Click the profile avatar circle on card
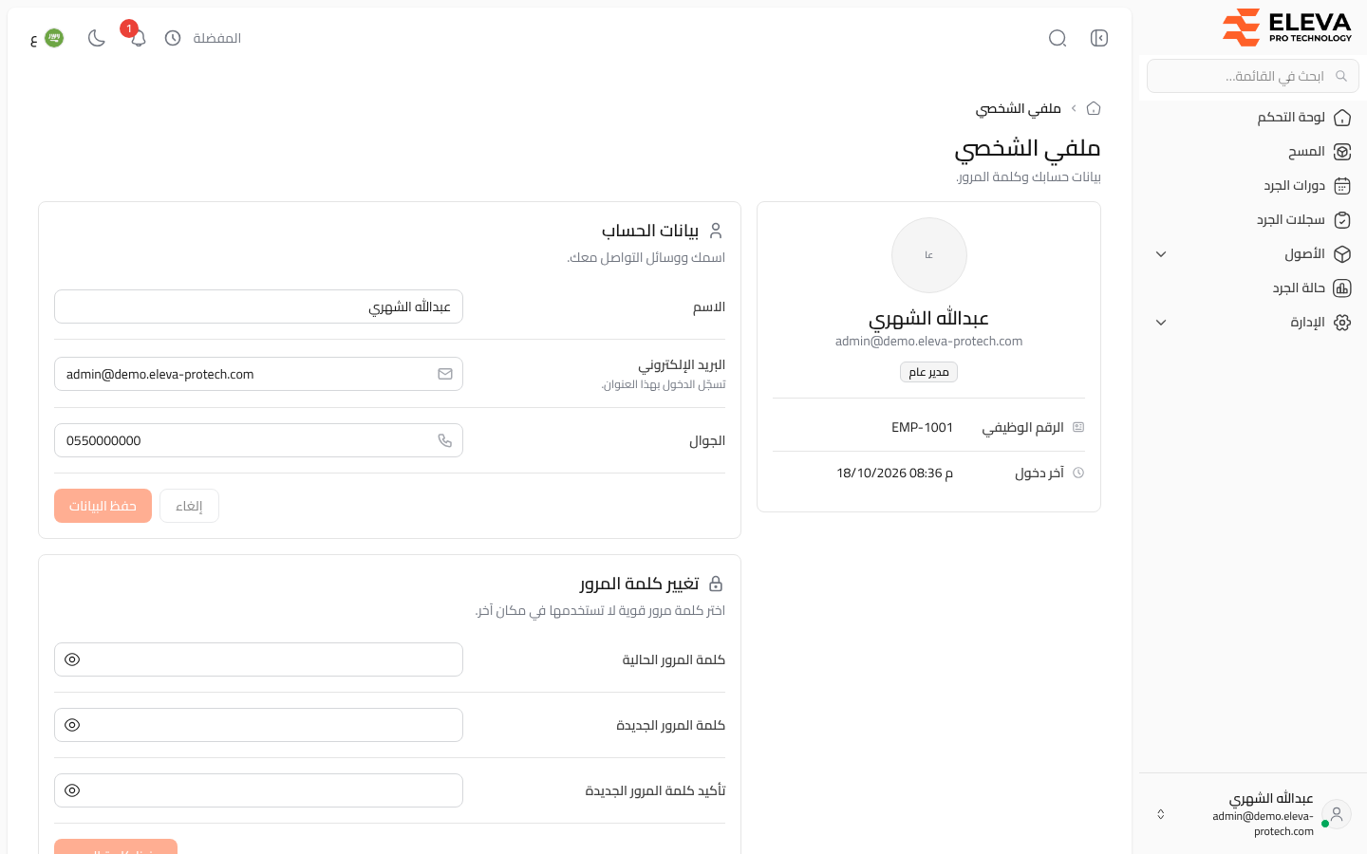This screenshot has height=854, width=1367. click(x=929, y=255)
